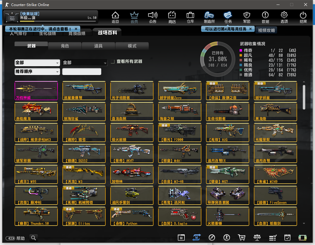Close the 本轮联赛 league notification
Viewport: 315px width, 245px height.
point(76,29)
